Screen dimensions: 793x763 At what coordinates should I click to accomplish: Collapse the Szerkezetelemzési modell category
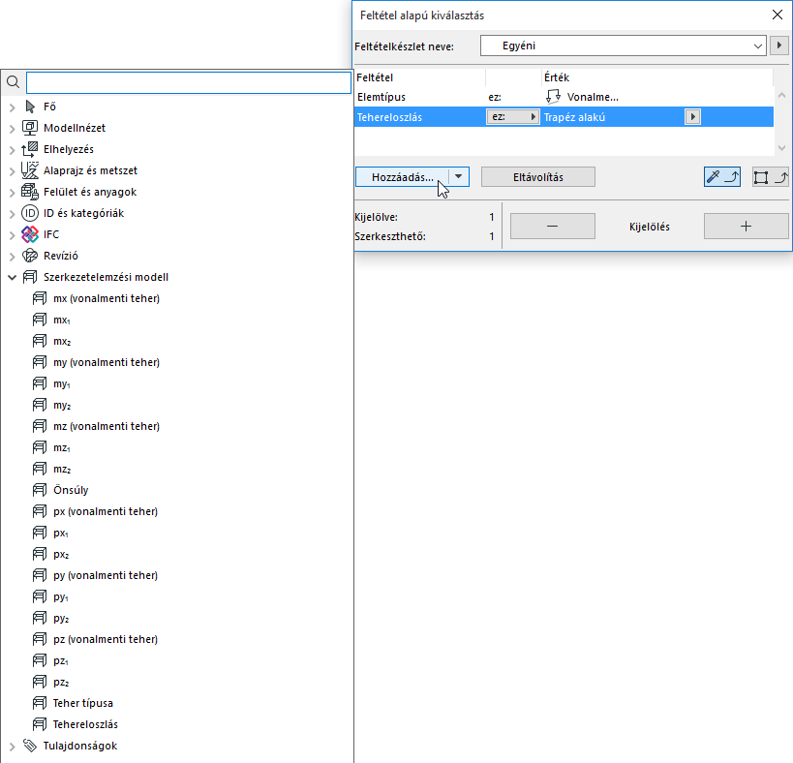pyautogui.click(x=13, y=278)
